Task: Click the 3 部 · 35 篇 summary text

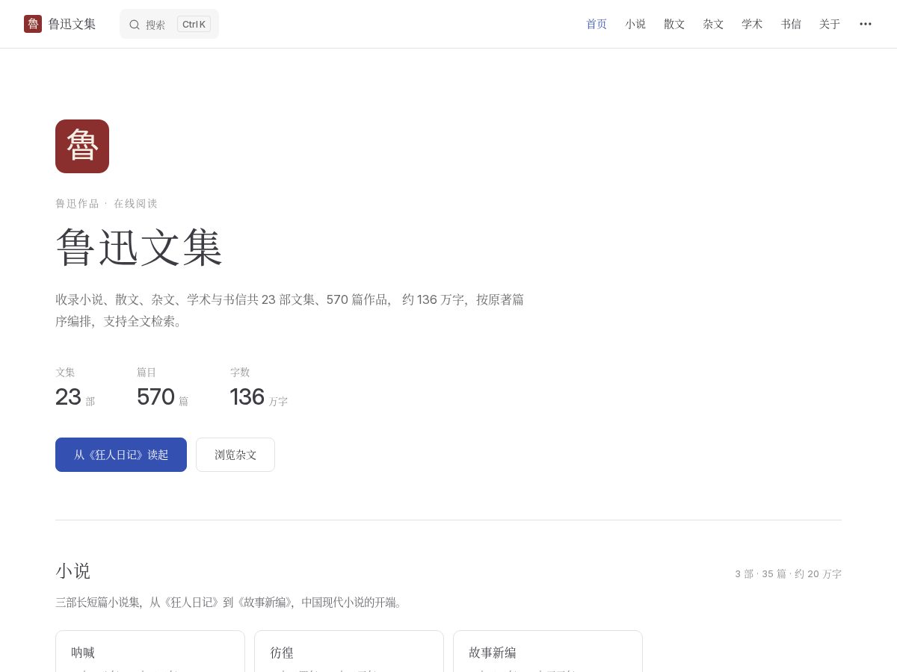Action: [x=788, y=574]
